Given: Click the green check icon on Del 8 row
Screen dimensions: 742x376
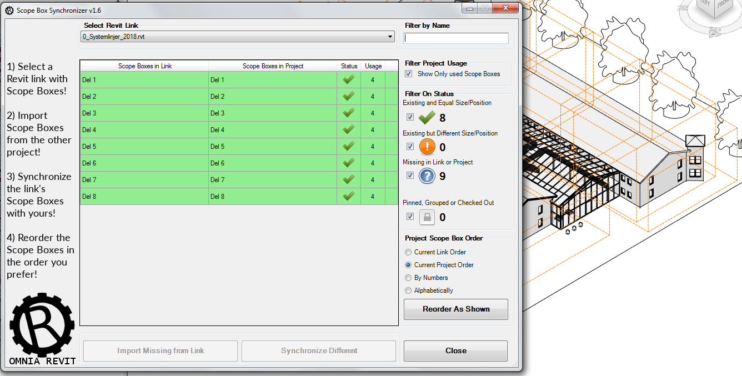Looking at the screenshot, I should pyautogui.click(x=349, y=196).
